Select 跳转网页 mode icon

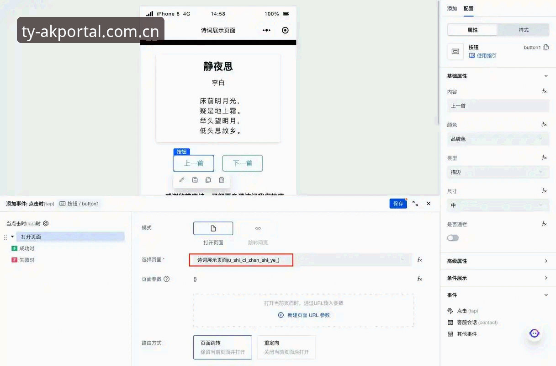(x=258, y=228)
